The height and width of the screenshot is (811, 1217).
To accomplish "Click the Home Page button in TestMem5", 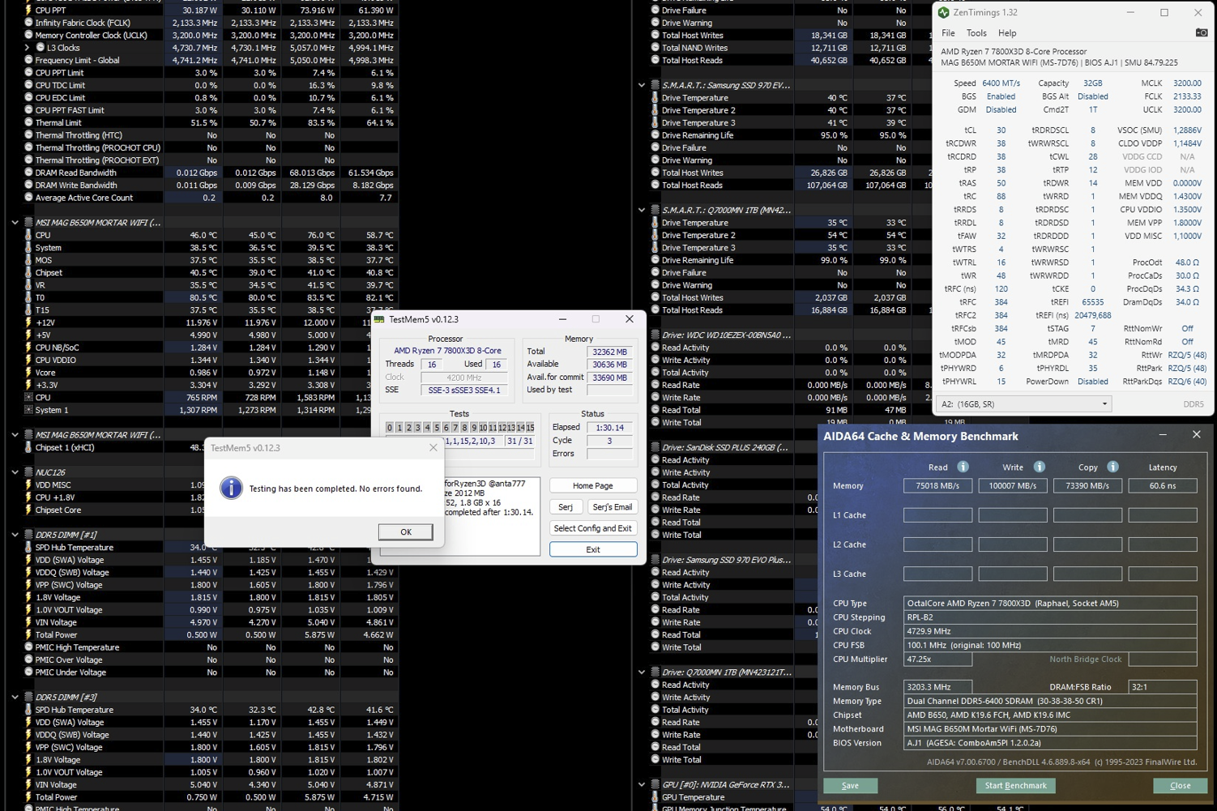I will coord(593,485).
